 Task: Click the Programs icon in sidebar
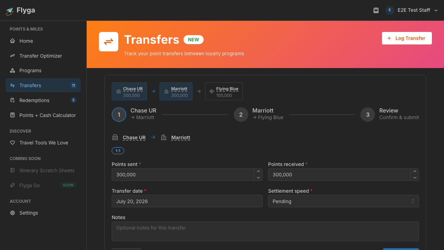[x=12, y=70]
